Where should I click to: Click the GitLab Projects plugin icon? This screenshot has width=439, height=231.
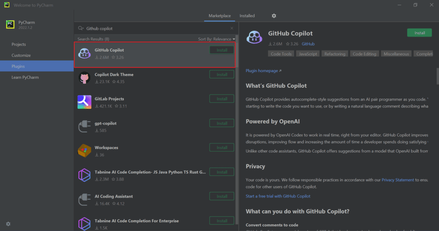(84, 102)
